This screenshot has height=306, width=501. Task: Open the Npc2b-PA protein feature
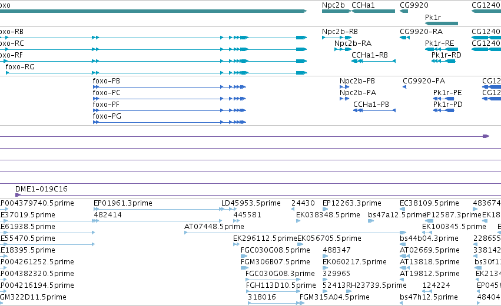[358, 93]
